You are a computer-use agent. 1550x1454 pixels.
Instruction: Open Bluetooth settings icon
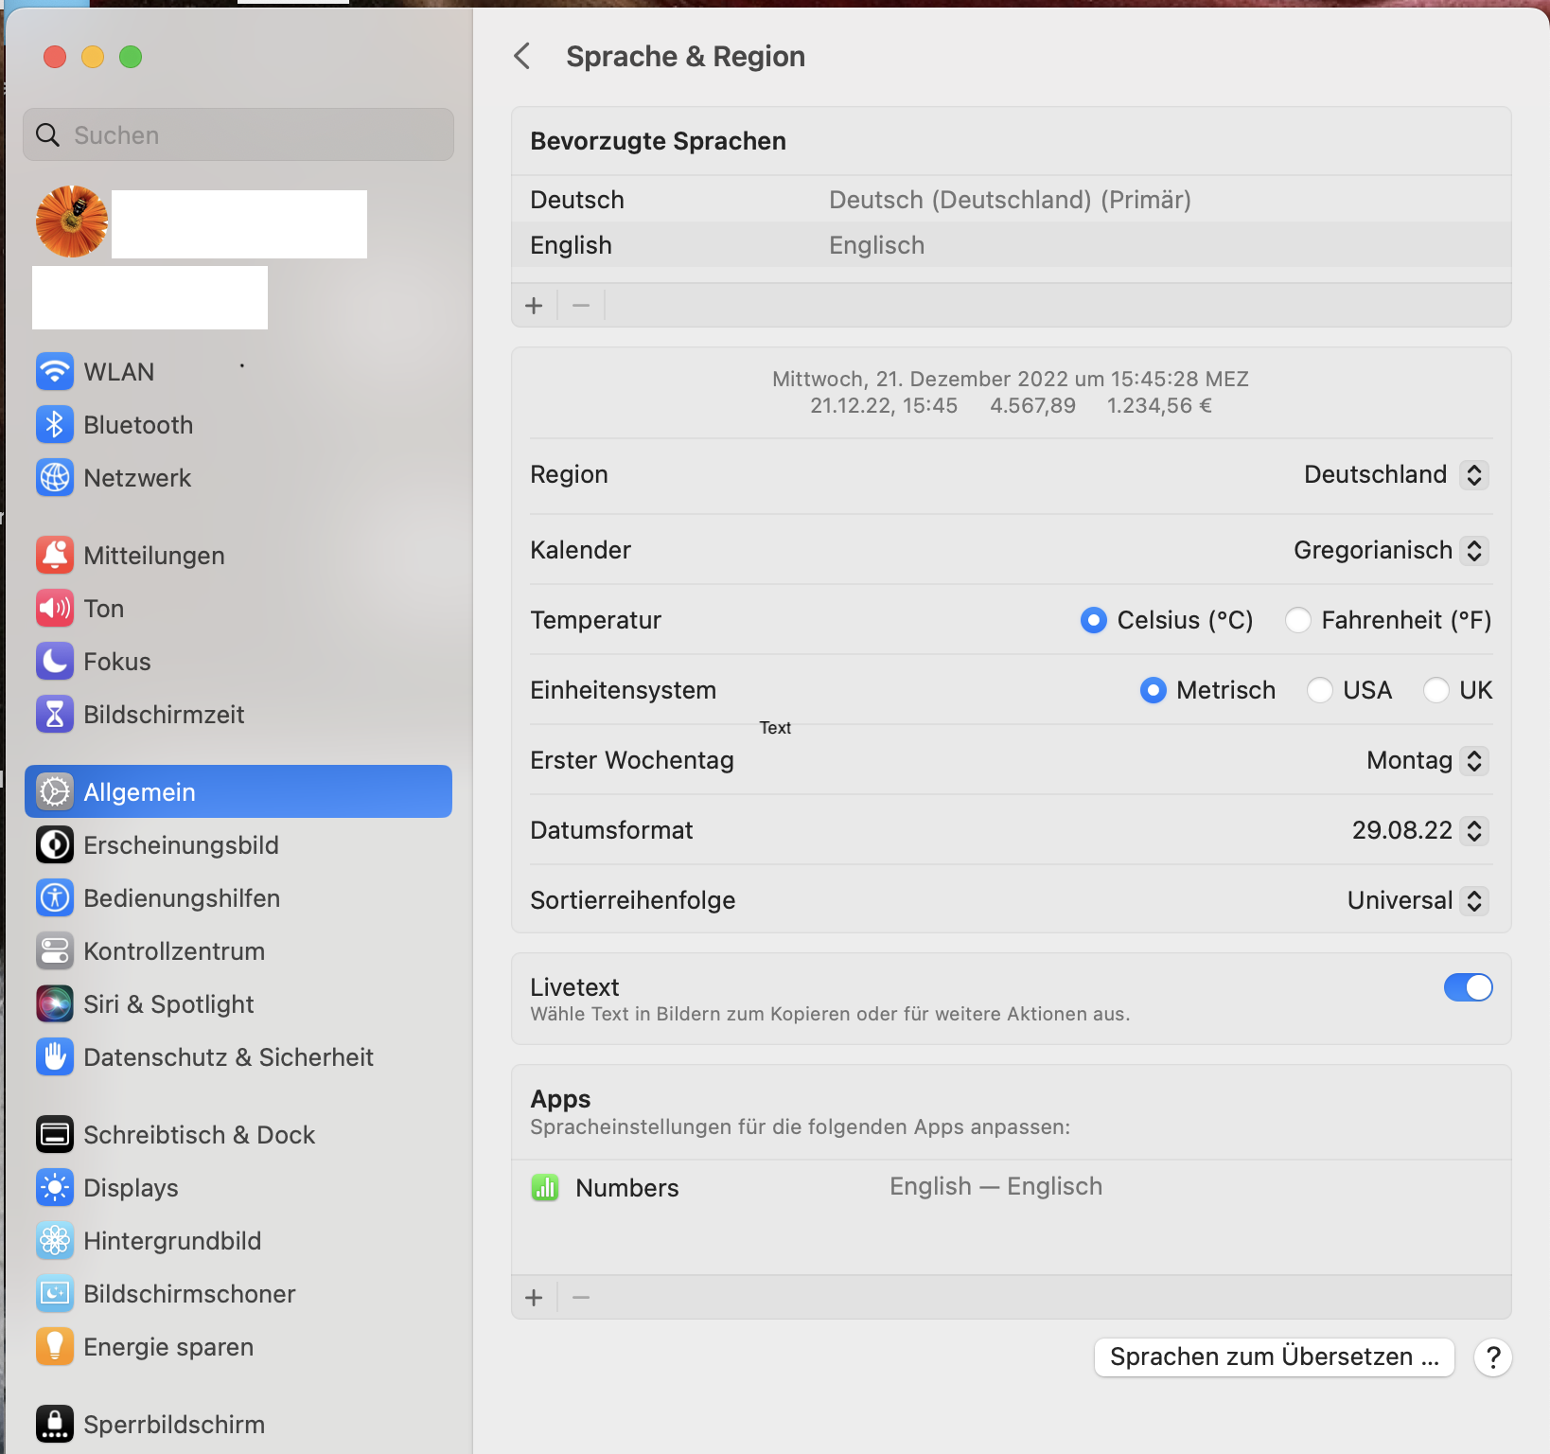pyautogui.click(x=55, y=424)
